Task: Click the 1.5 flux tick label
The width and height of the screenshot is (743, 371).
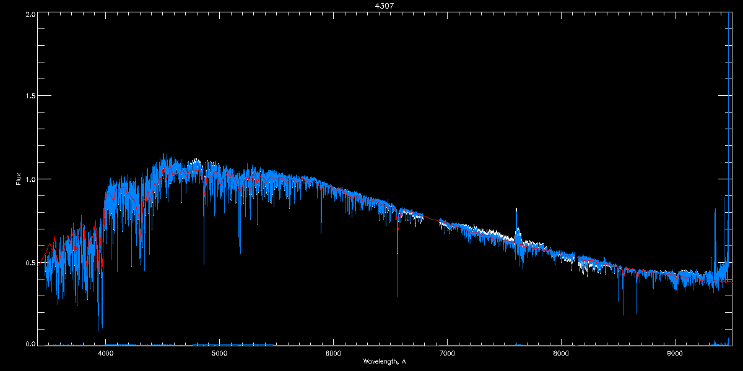Action: point(30,96)
